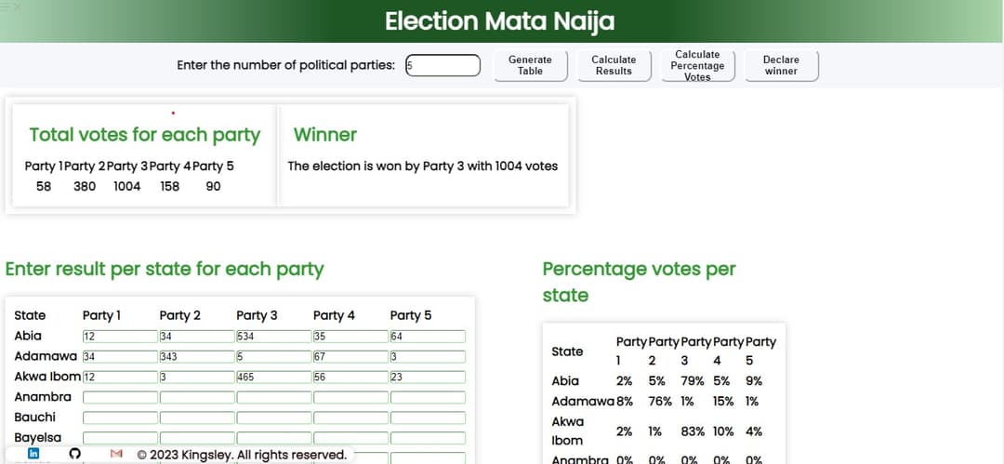Select Adamawa Party 4 vote field
This screenshot has height=464, width=1004.
pyautogui.click(x=350, y=357)
